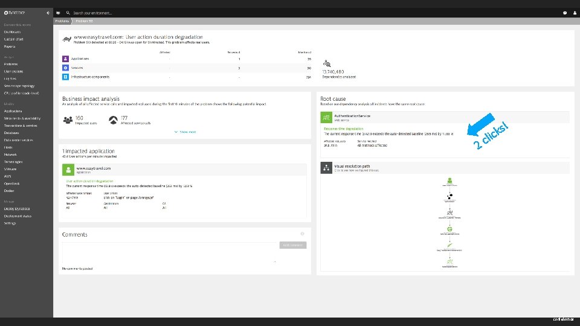
Task: Open Data center services in sidebar
Action: pos(19,141)
